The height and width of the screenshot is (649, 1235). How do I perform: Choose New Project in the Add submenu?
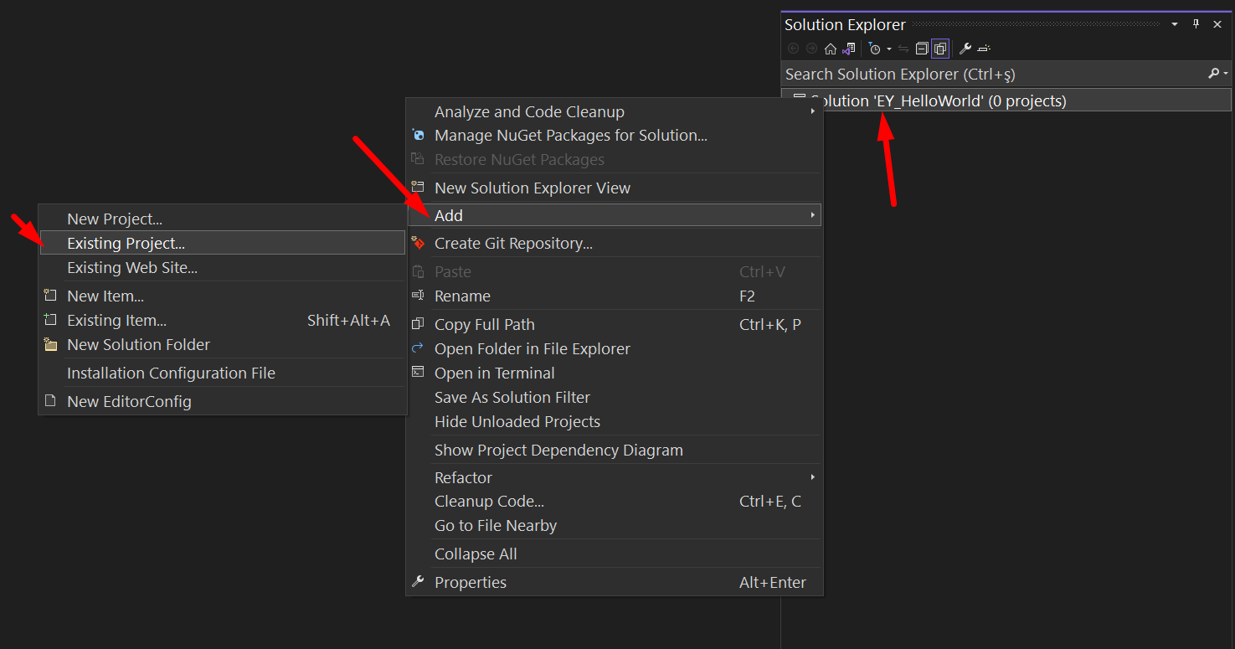pos(223,219)
